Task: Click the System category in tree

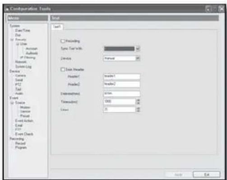Action: tap(14, 26)
